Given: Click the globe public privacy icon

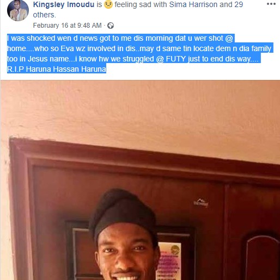Looking at the screenshot, I should click(x=111, y=26).
